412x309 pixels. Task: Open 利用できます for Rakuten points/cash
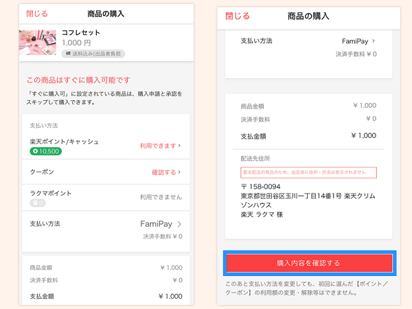(158, 146)
